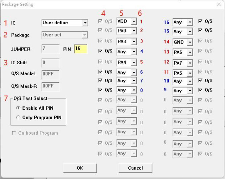Toggle O/S checkbox for pin 7

[100, 80]
